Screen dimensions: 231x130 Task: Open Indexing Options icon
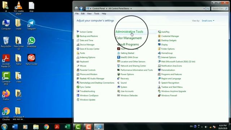click(78, 57)
